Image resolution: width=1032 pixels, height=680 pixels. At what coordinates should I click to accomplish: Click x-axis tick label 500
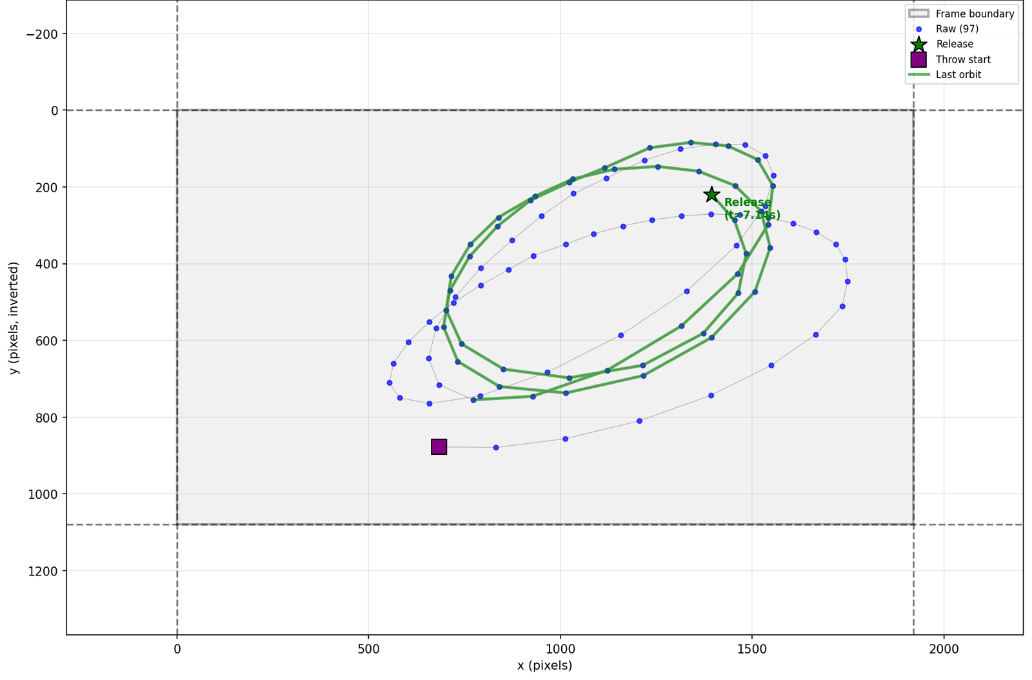[x=368, y=648]
